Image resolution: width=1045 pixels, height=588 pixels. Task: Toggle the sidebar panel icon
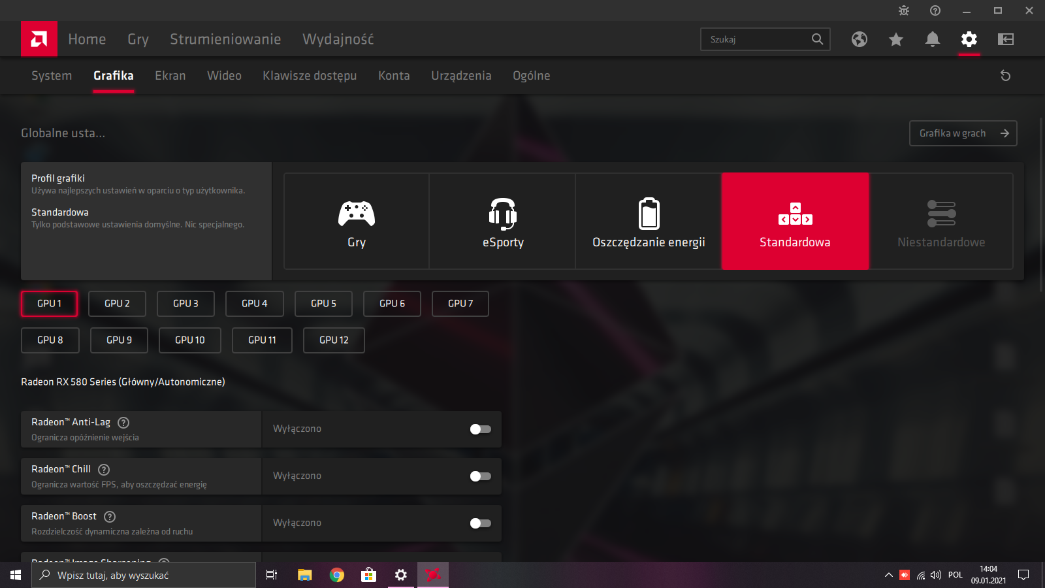pos(1006,39)
